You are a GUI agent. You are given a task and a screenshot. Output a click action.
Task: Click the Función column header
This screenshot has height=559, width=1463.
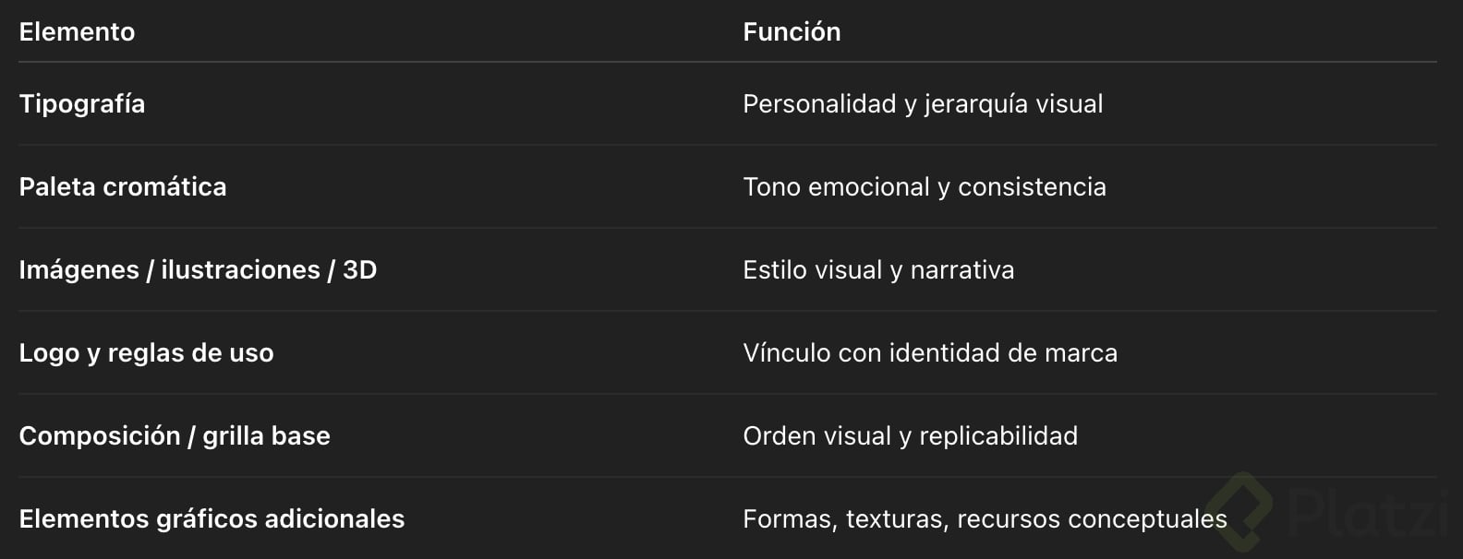(x=792, y=32)
